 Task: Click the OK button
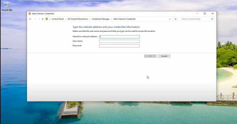(150, 56)
